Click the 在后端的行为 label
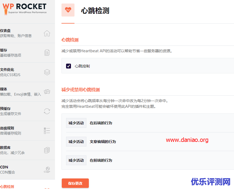The image size is (234, 189). (x=101, y=123)
